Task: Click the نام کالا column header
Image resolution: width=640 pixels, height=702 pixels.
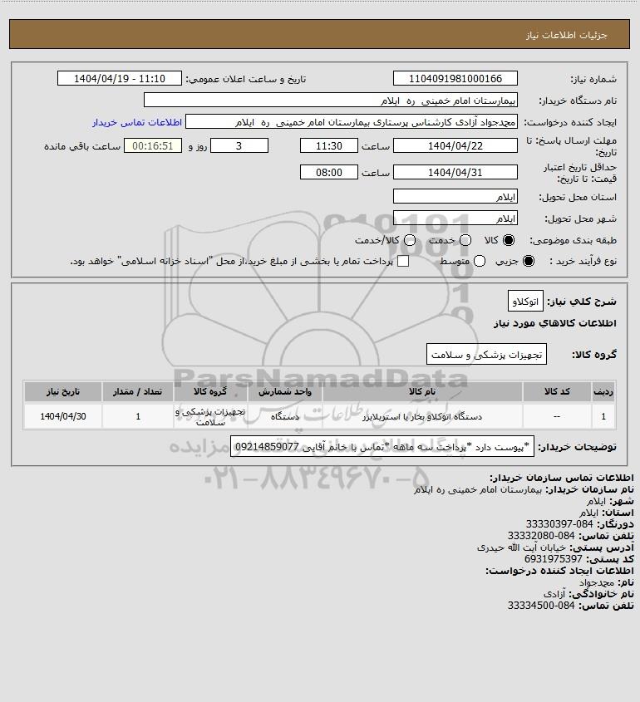Action: [x=422, y=392]
